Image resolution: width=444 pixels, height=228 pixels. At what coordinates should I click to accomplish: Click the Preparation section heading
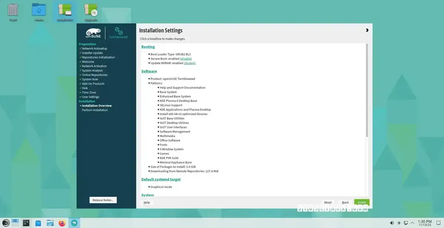[87, 44]
